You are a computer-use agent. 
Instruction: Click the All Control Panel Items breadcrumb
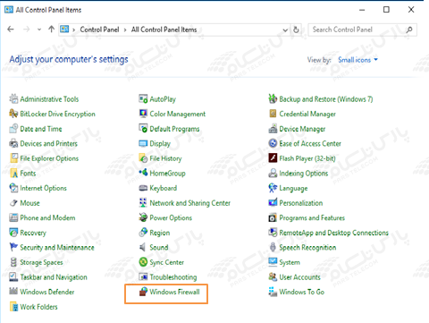click(164, 30)
